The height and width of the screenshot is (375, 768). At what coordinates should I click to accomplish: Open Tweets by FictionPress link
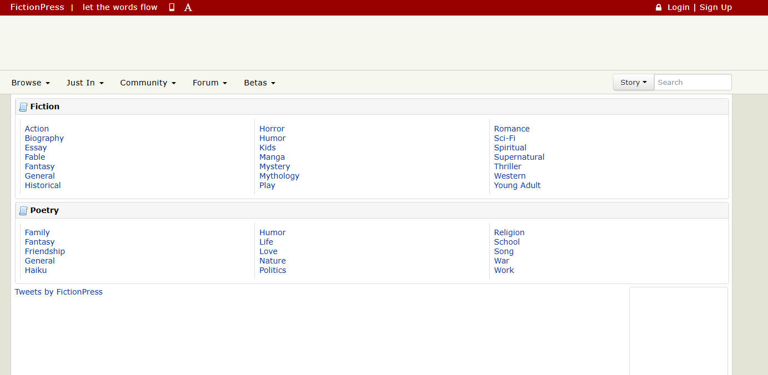58,292
